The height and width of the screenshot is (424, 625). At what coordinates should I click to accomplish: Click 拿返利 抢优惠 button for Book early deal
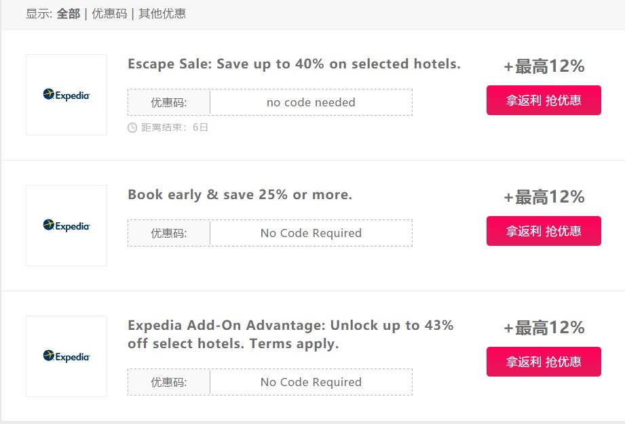(x=544, y=231)
